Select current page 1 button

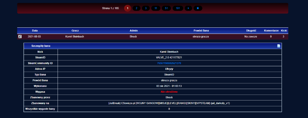point(128,8)
